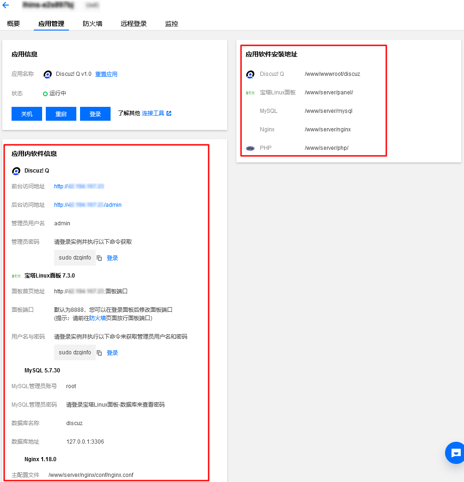464x482 pixels.
Task: Click the 面板首页地址 URL text
Action: pyautogui.click(x=91, y=291)
